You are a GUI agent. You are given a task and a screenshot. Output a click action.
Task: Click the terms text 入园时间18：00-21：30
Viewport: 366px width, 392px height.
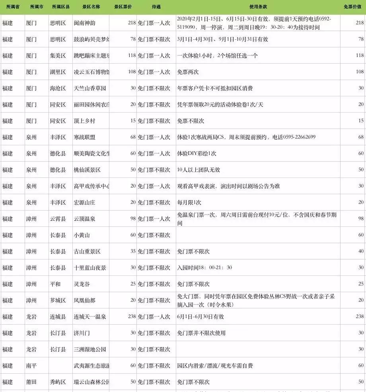(x=204, y=268)
